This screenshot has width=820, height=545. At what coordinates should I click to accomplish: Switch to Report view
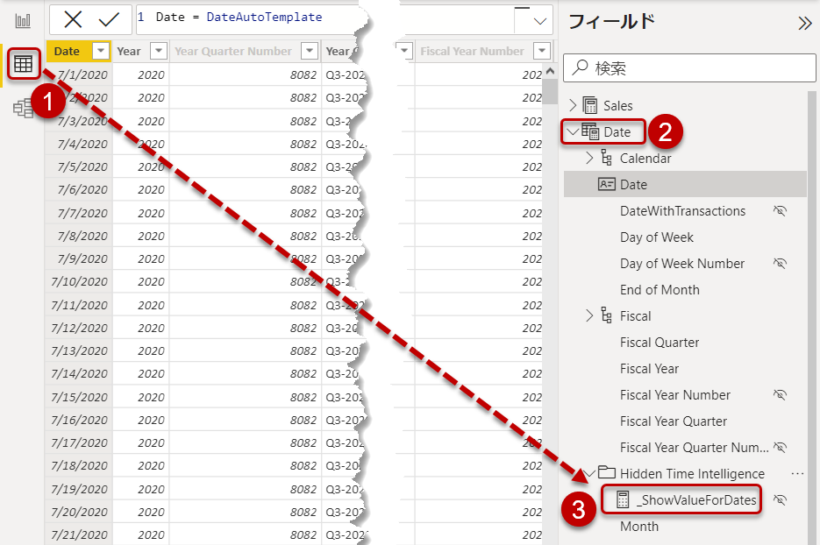[x=24, y=19]
